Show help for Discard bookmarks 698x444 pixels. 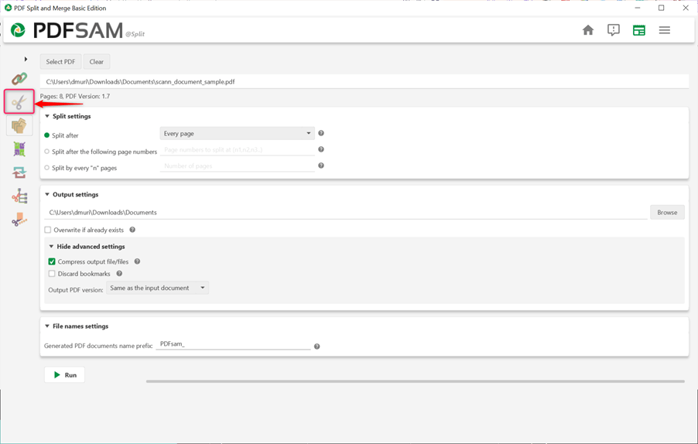119,274
